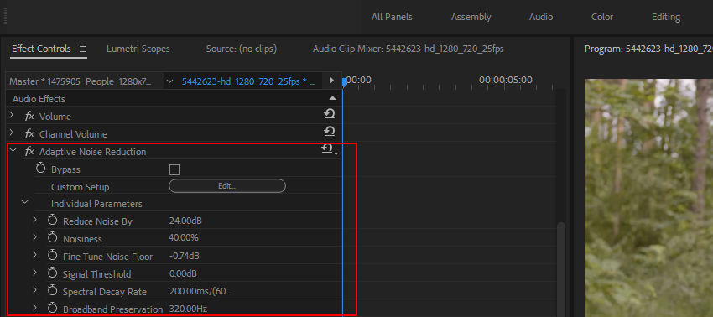Click the Custom Setup label

(x=80, y=187)
